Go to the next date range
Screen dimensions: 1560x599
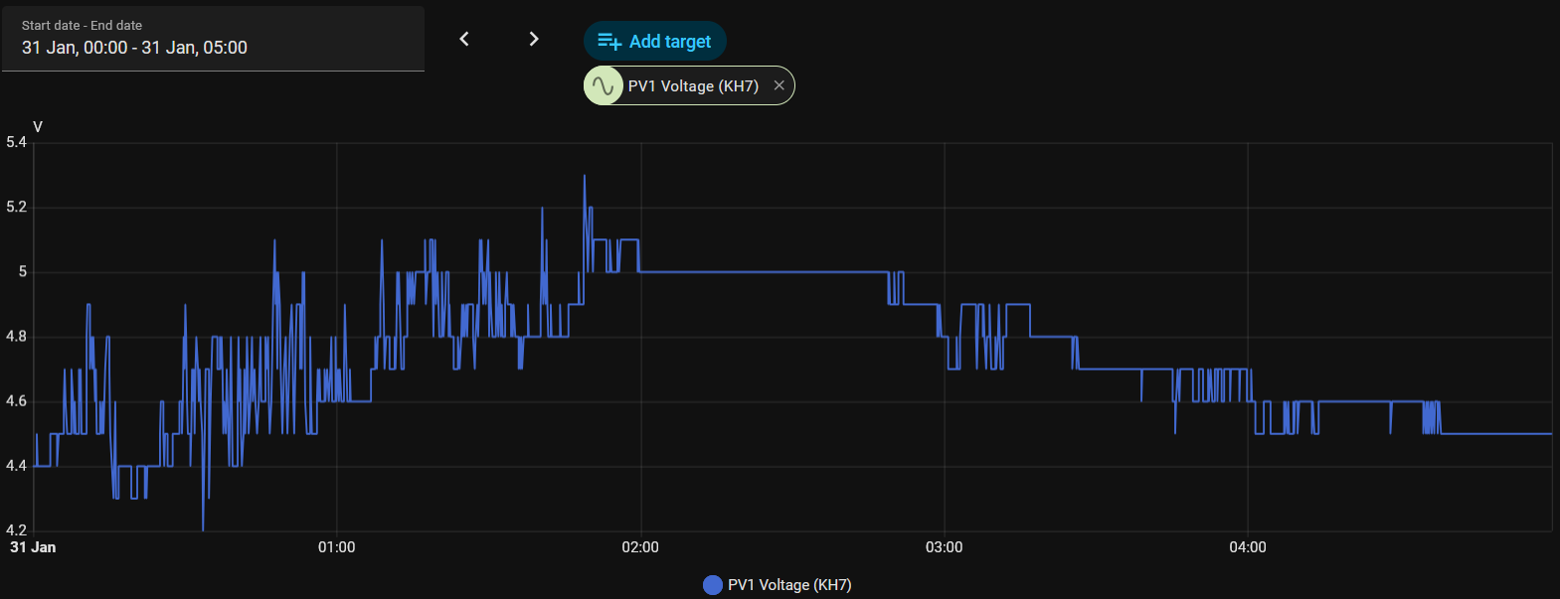534,39
